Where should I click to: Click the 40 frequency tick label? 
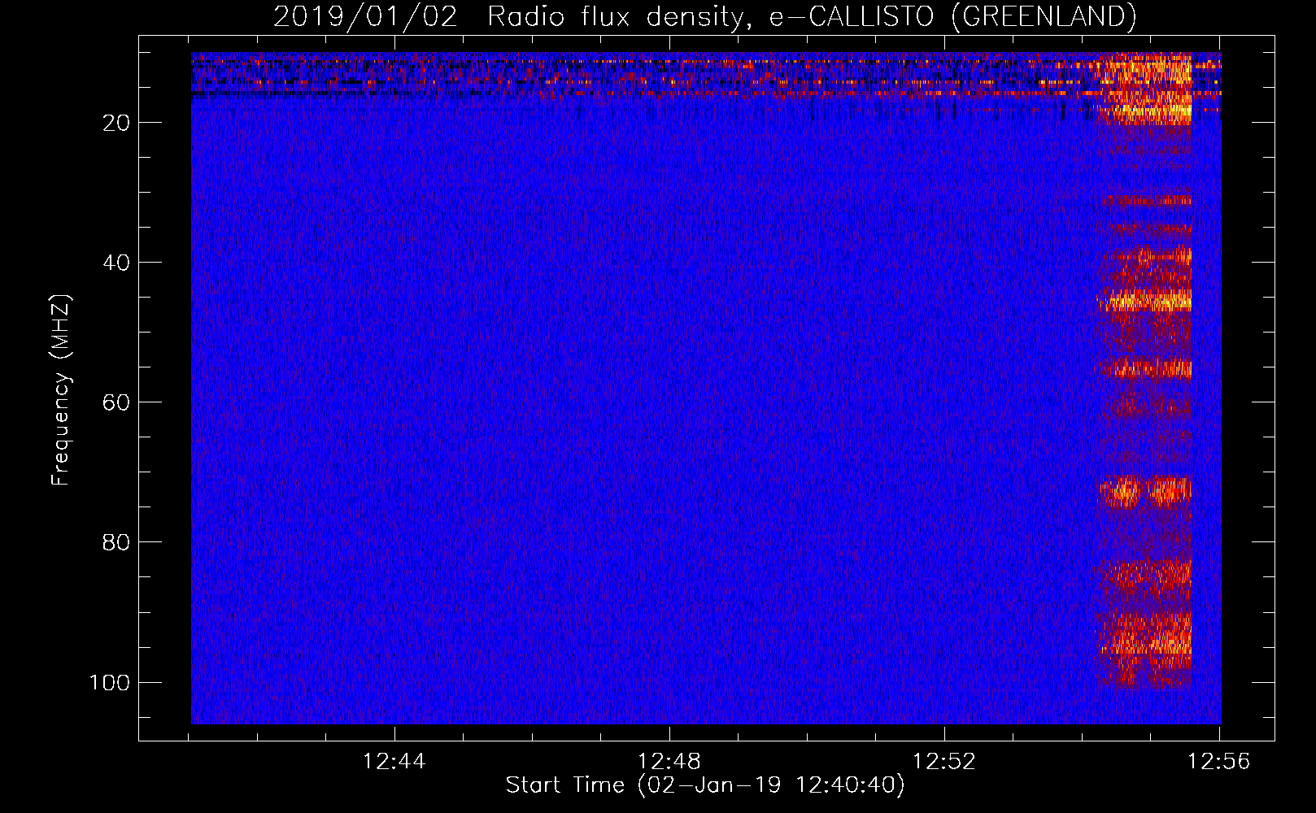coord(116,263)
